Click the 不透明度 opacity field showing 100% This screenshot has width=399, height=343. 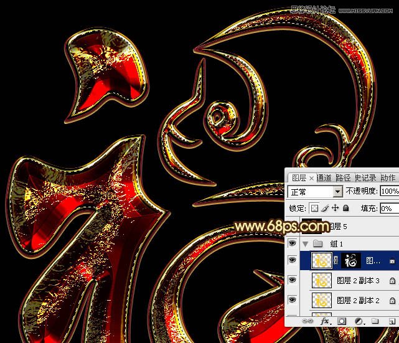(x=389, y=191)
